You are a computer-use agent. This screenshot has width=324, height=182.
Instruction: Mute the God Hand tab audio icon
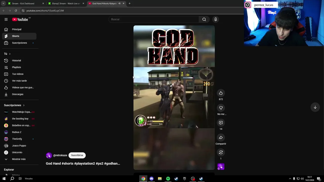click(119, 4)
